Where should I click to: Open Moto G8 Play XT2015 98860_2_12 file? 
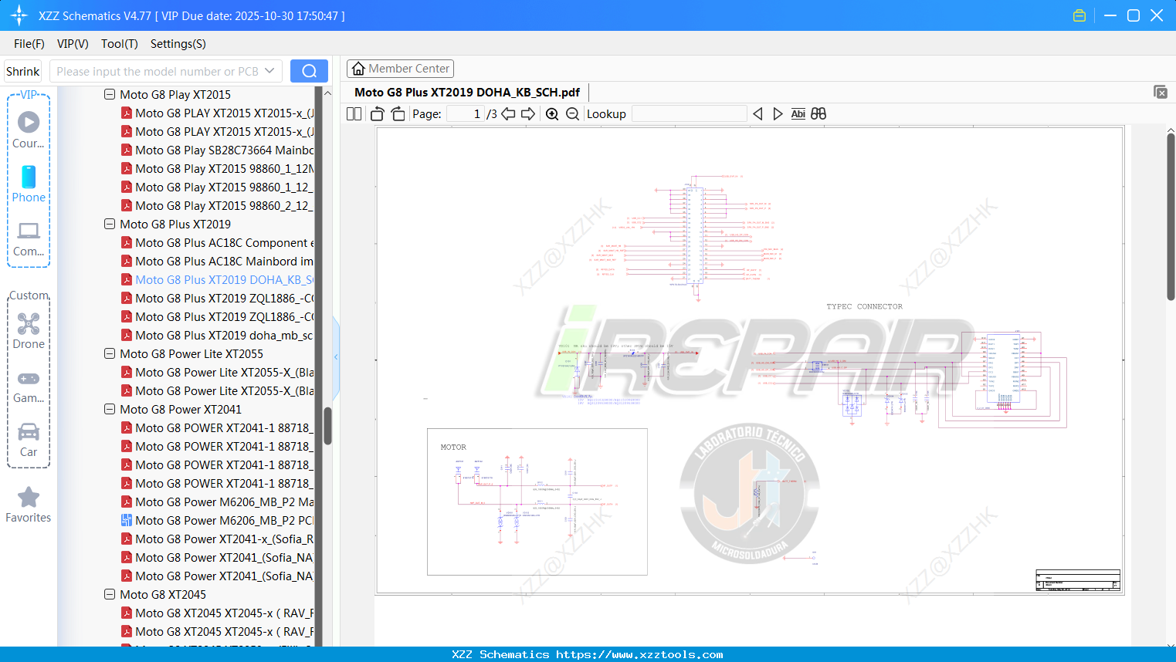[x=217, y=206]
